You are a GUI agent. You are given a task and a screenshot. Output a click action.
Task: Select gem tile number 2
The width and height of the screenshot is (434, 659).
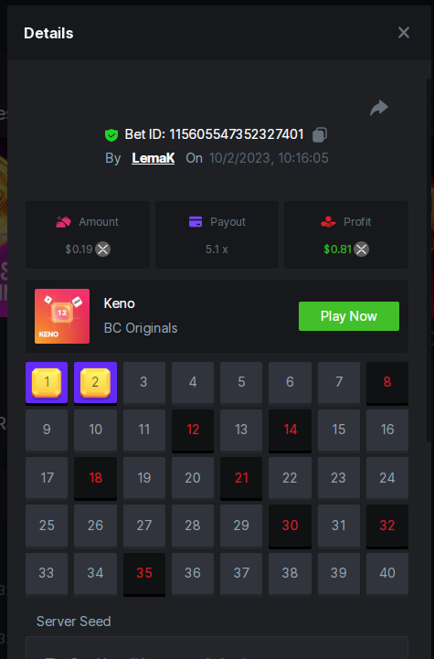95,382
